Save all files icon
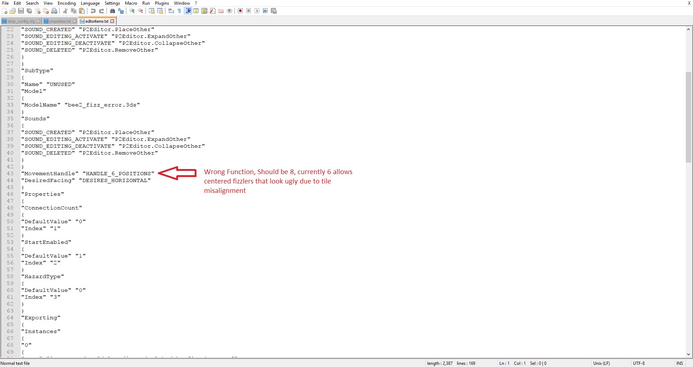 click(x=29, y=11)
